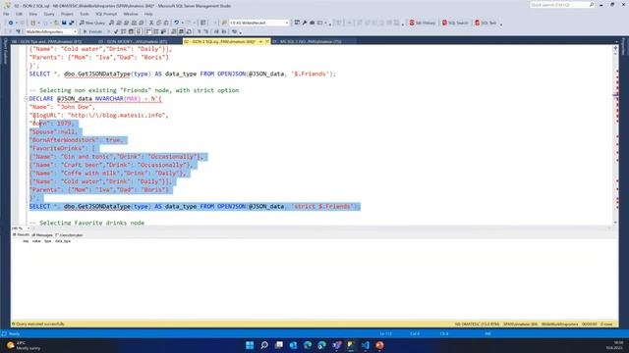
Task: Launch SQL Search from the toolbar
Action: click(x=455, y=23)
